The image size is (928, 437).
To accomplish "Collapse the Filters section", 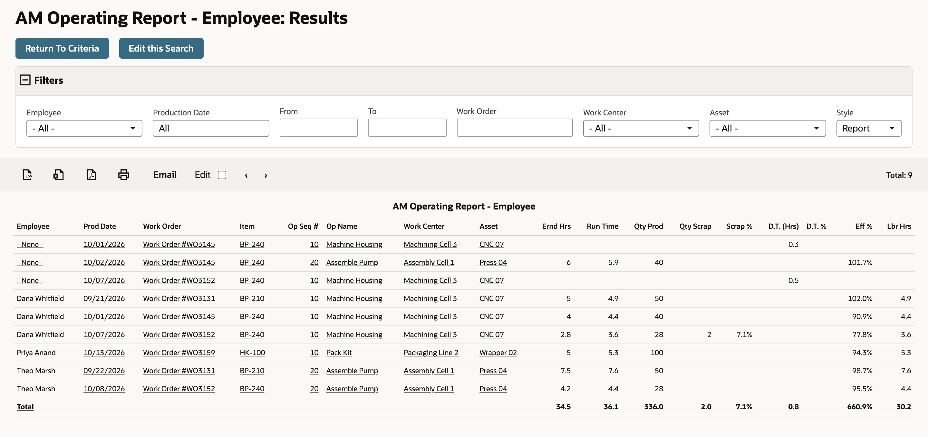I will (x=25, y=80).
